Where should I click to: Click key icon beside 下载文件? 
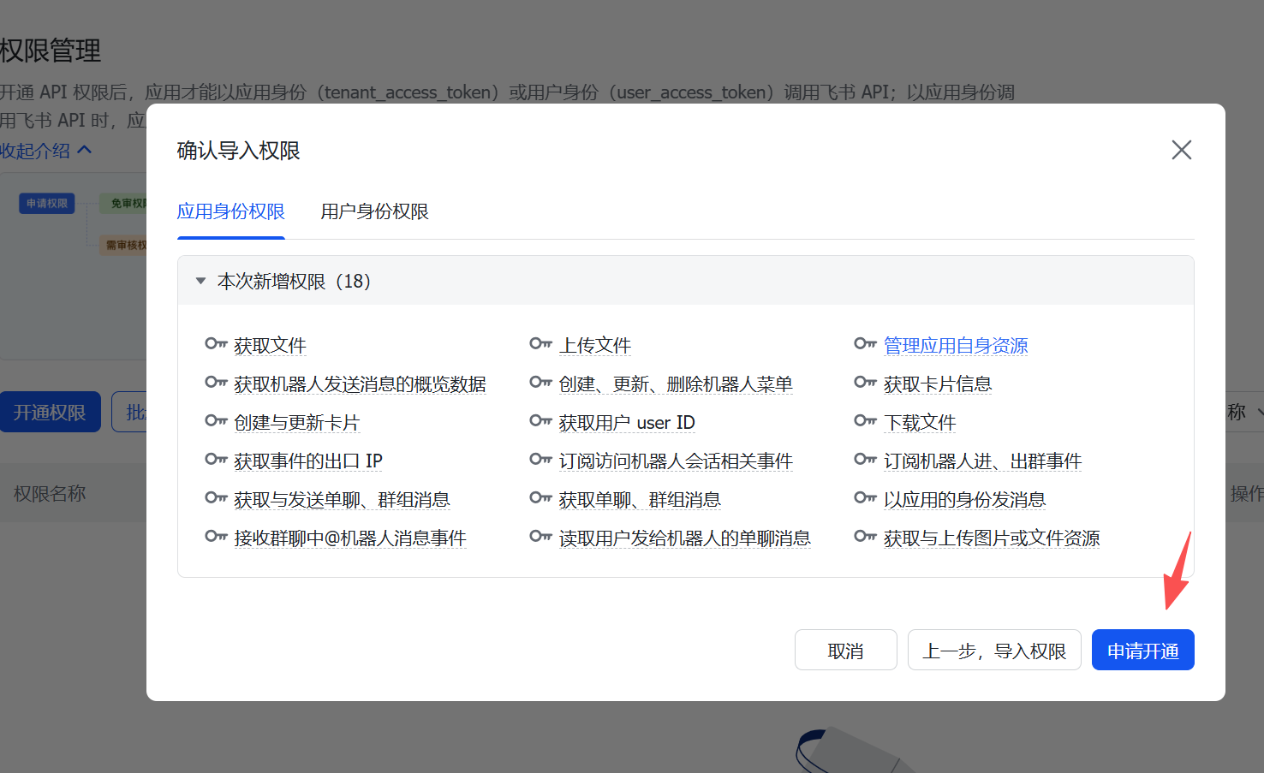(x=865, y=421)
